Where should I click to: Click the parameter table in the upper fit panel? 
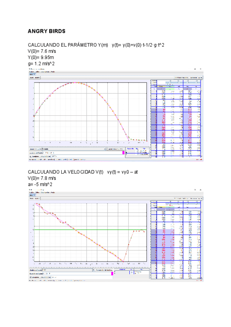coord(137,152)
